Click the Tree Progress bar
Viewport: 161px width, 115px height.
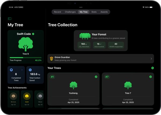(x=25, y=57)
